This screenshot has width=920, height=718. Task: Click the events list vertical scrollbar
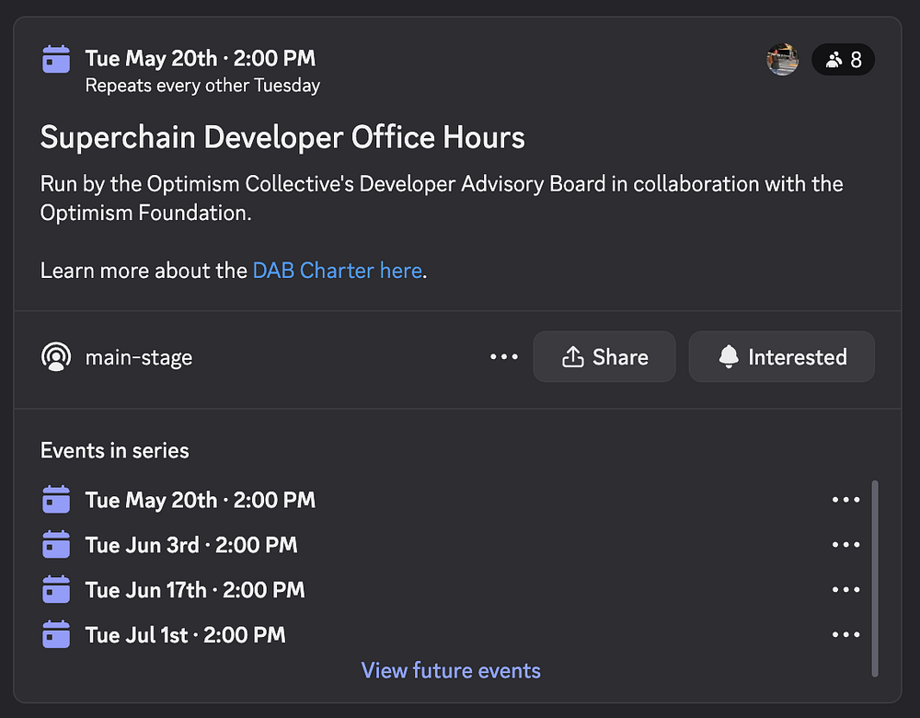pos(874,578)
